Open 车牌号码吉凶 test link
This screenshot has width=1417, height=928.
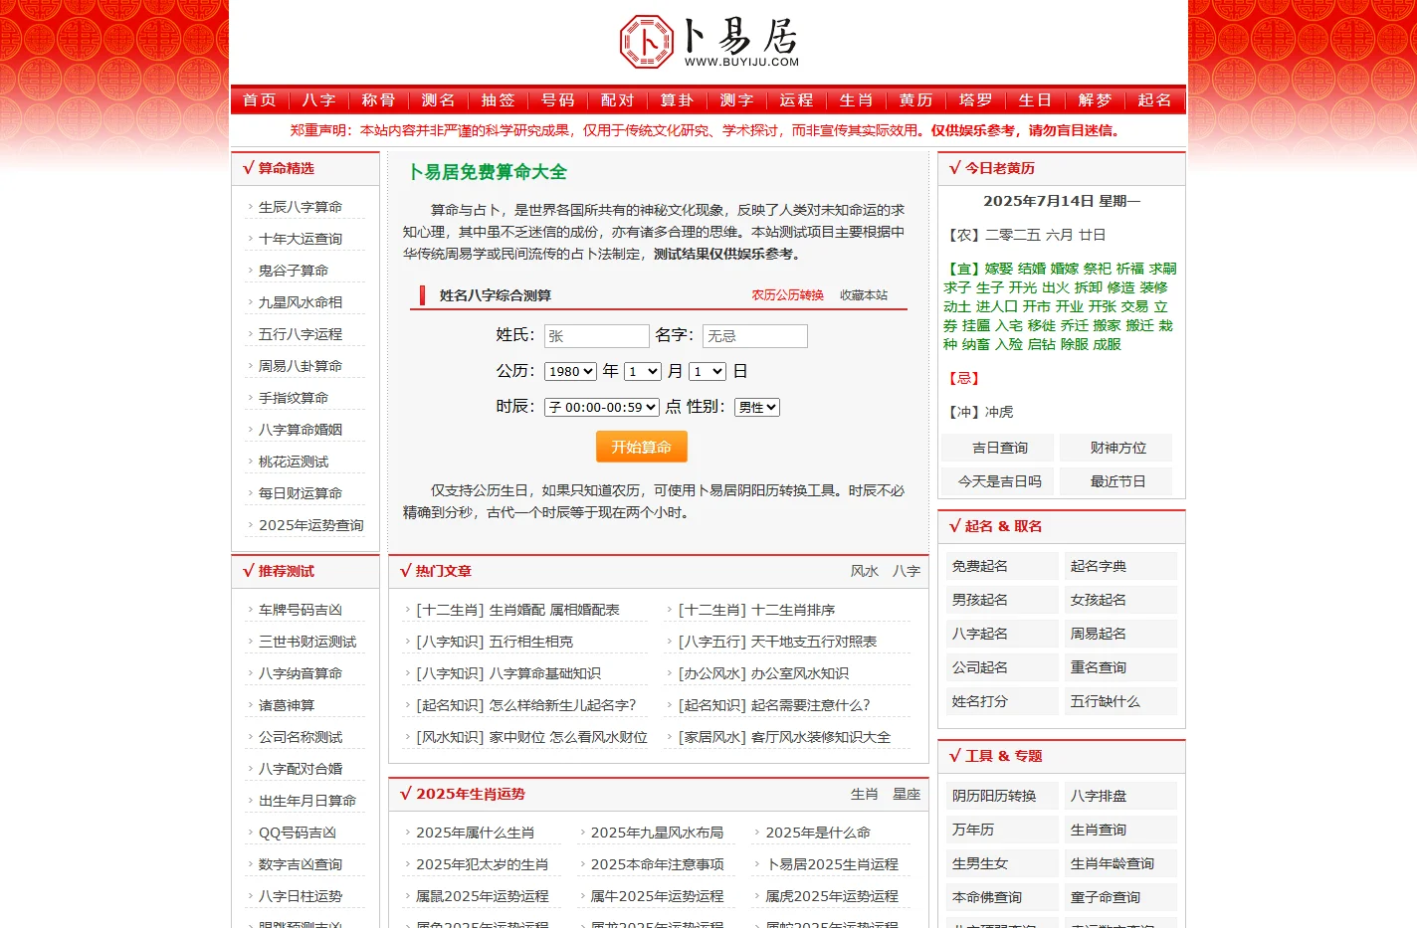coord(301,610)
